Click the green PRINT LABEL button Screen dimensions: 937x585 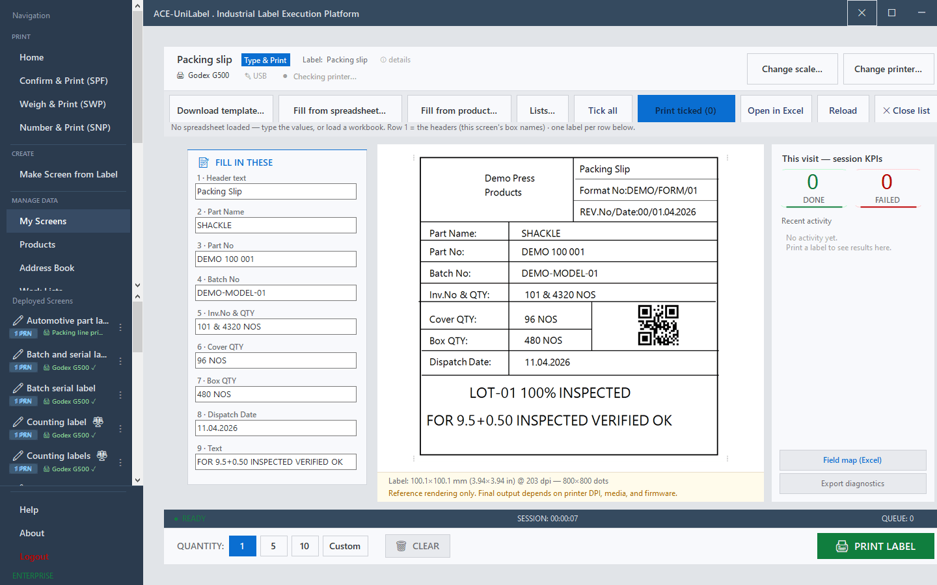pyautogui.click(x=876, y=546)
